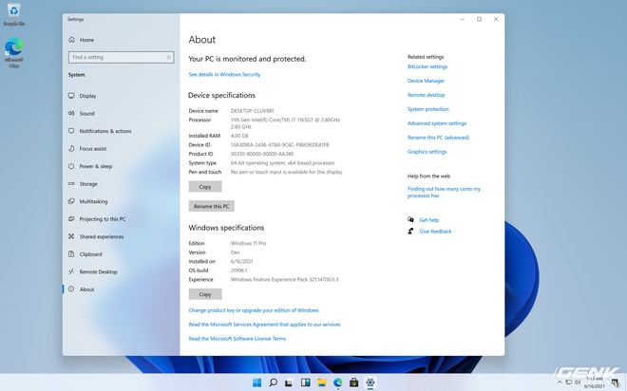Viewport: 627px width, 391px height.
Task: Click the Shared experiences icon
Action: pyautogui.click(x=71, y=236)
